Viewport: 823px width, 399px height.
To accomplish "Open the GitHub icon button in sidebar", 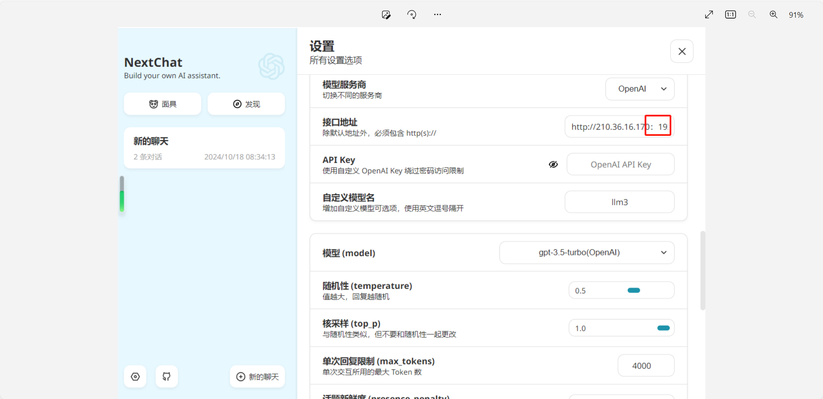I will [166, 377].
